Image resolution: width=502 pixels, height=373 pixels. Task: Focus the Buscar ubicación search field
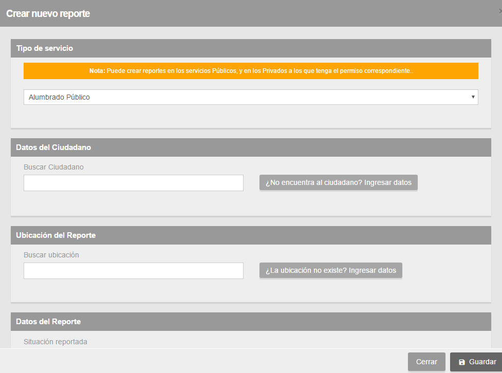(134, 271)
